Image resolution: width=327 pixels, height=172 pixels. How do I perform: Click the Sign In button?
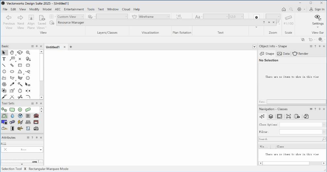[317, 9]
